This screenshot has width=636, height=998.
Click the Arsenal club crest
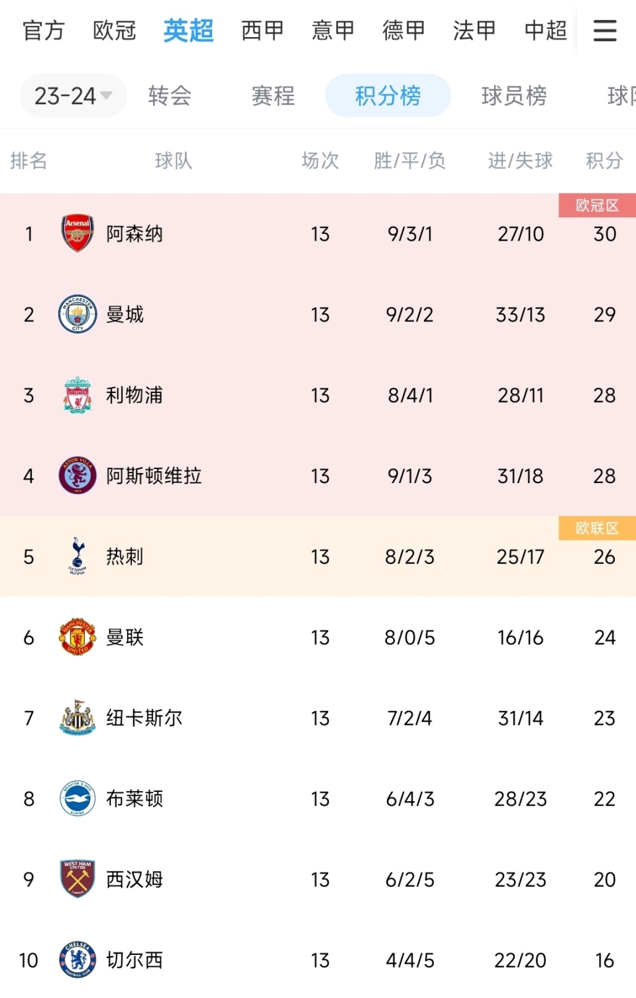tap(77, 233)
